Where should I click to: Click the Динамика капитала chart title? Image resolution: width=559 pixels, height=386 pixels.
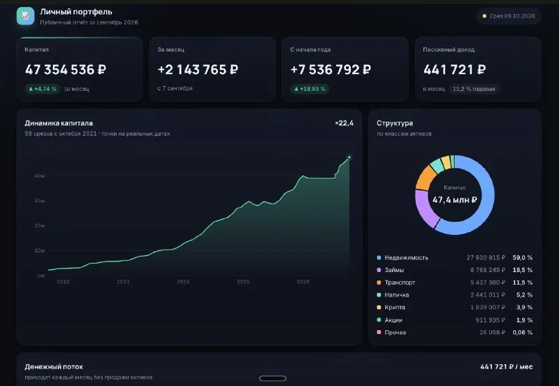click(x=59, y=123)
